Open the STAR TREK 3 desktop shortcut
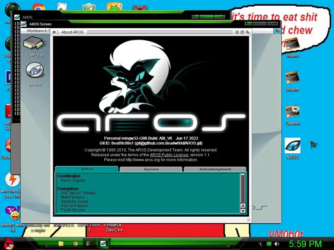The width and height of the screenshot is (334, 250). pyautogui.click(x=89, y=228)
